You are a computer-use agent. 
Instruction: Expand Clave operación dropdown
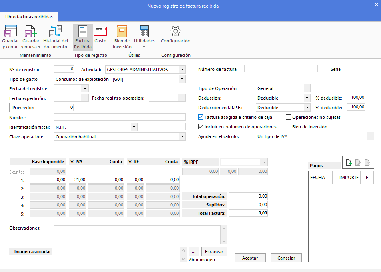(x=182, y=137)
